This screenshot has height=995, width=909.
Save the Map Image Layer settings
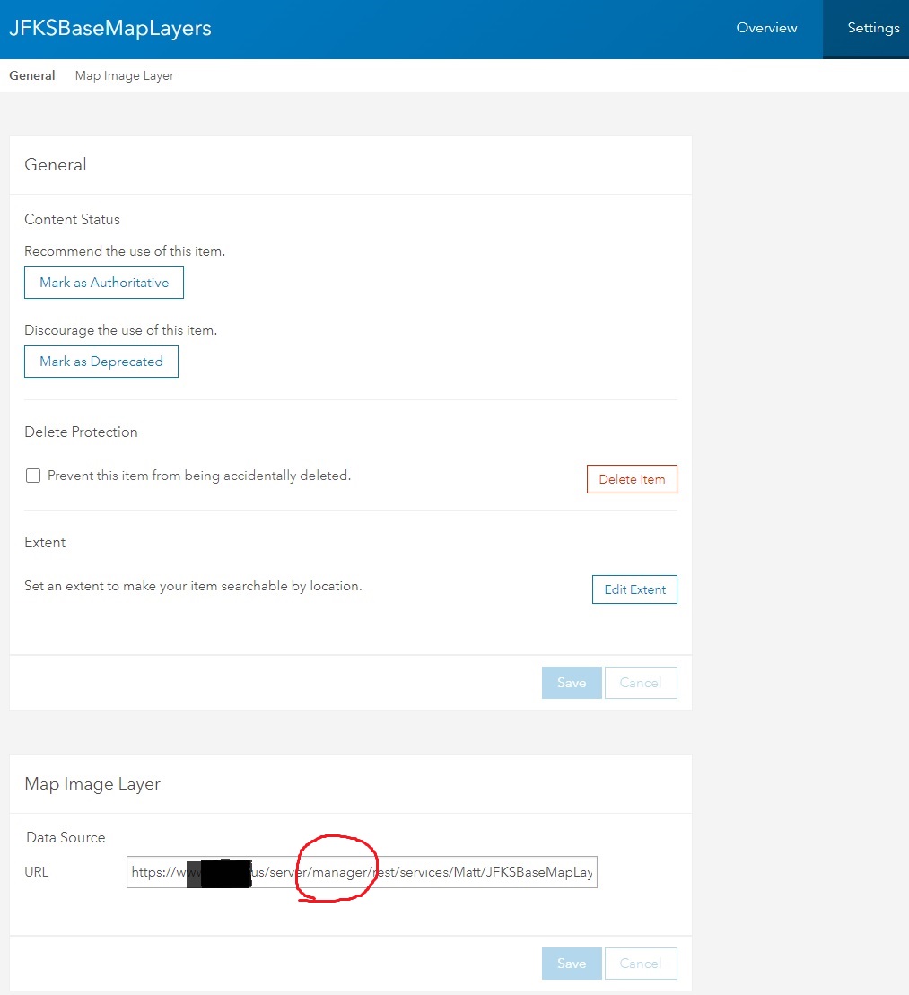pyautogui.click(x=572, y=963)
